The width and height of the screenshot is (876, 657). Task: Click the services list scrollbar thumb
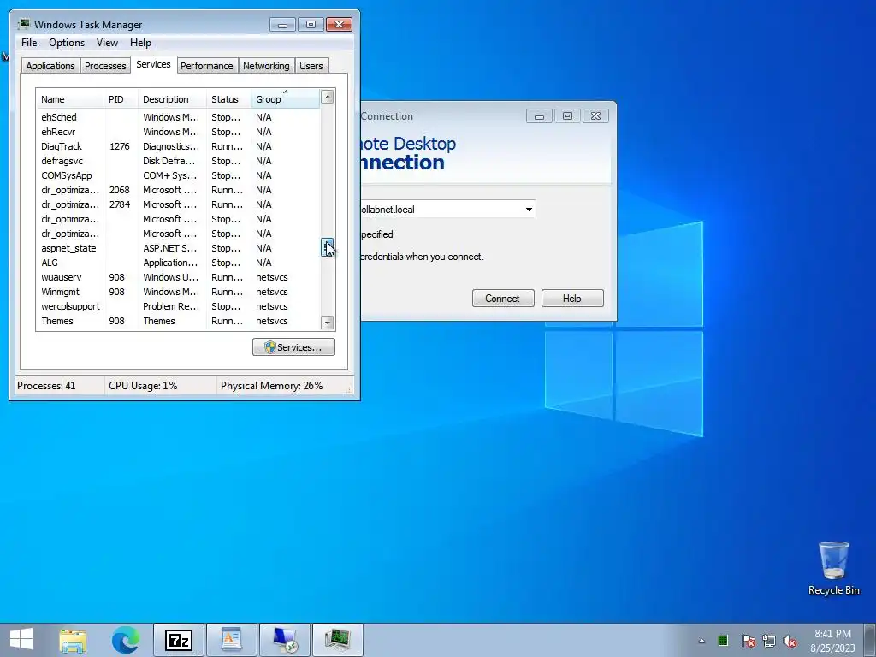pyautogui.click(x=328, y=247)
